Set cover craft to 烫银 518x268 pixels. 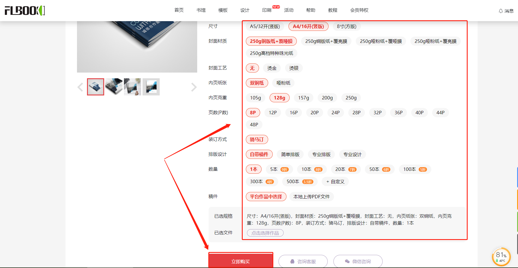pyautogui.click(x=294, y=68)
